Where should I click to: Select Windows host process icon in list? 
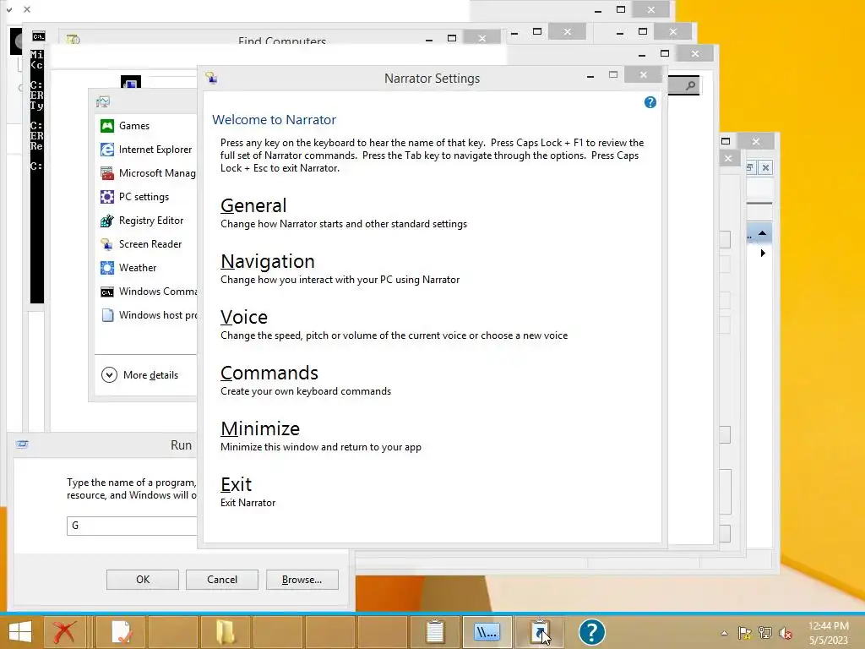(x=107, y=315)
